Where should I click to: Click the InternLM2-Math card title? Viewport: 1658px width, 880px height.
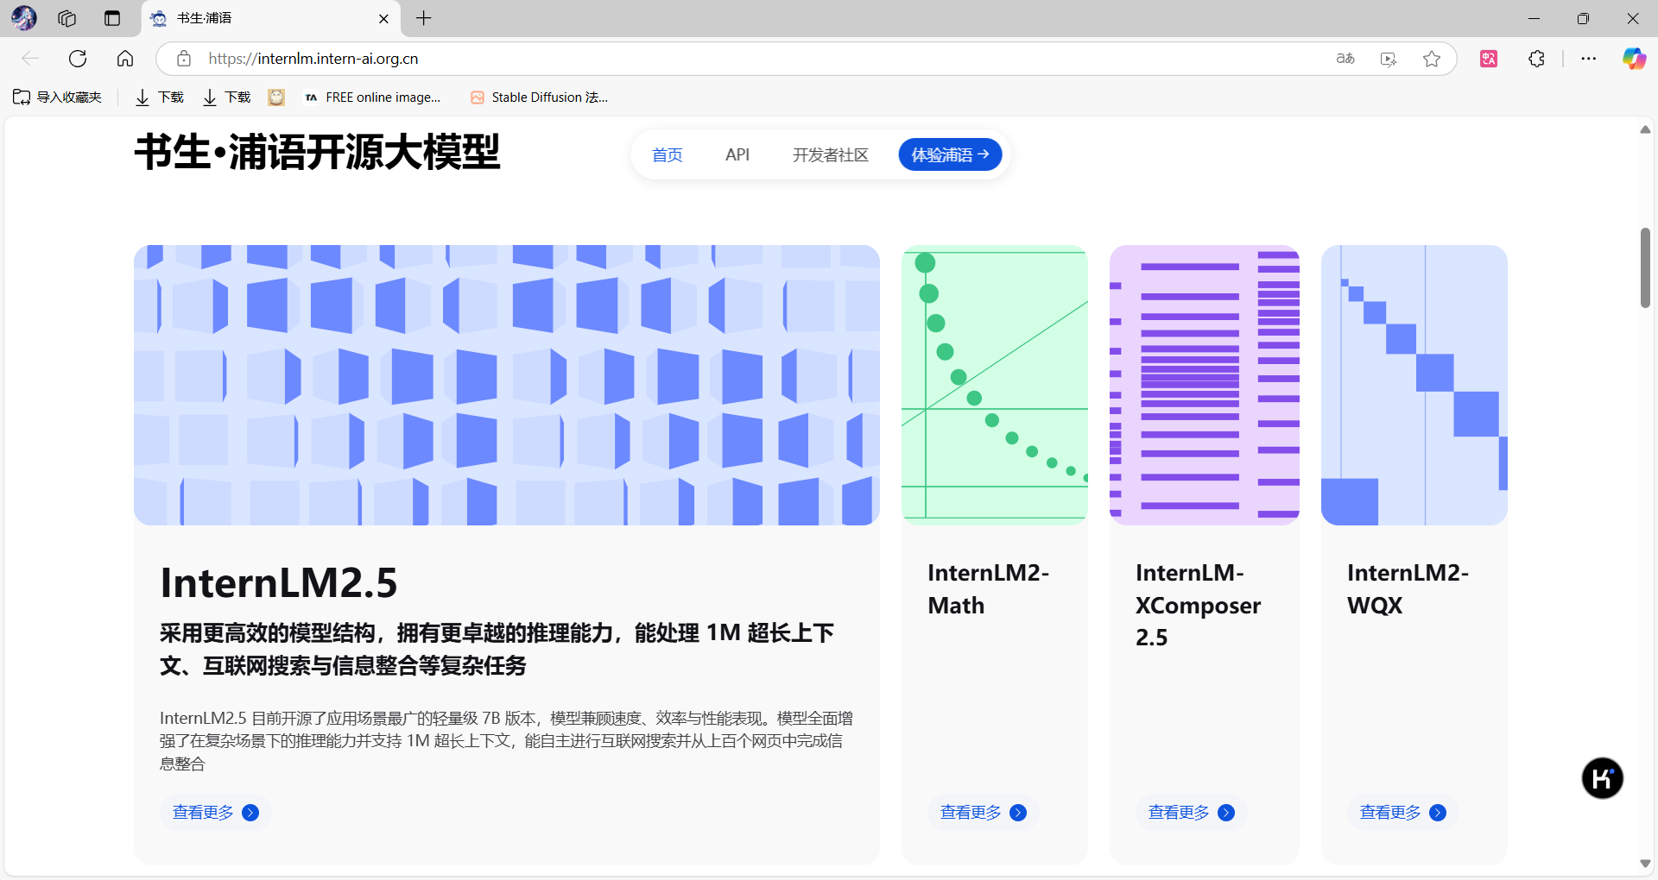[988, 589]
